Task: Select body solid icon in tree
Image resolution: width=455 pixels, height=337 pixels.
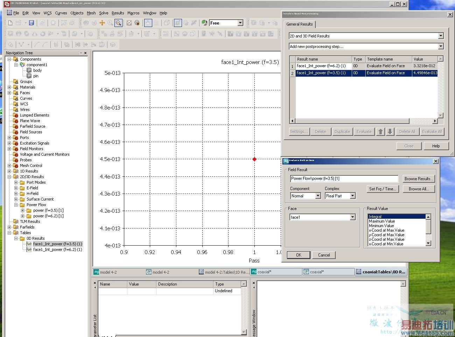Action: click(x=29, y=70)
